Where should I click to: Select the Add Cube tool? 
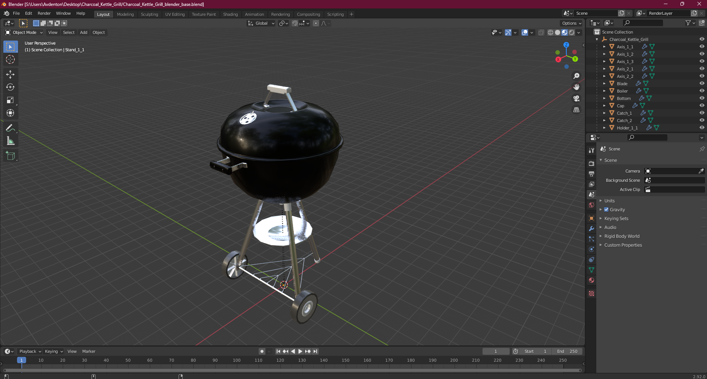pos(10,156)
